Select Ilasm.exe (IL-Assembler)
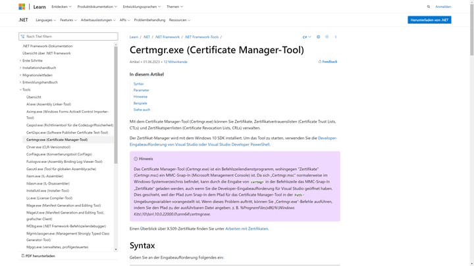The image size is (474, 266). coord(45,176)
